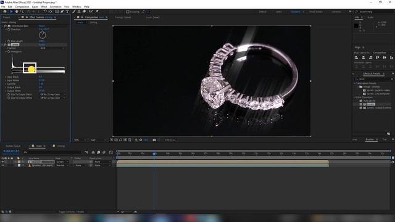Select the Roto Brush tool
Screen dimensions: 395x222
coord(91,12)
